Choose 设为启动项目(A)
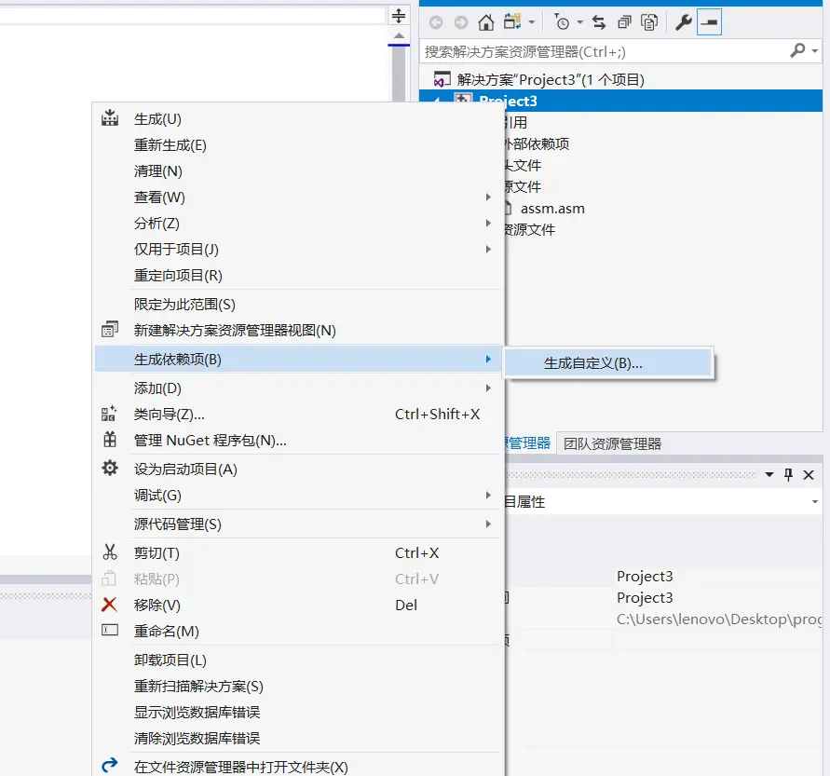This screenshot has width=830, height=776. coord(298,469)
